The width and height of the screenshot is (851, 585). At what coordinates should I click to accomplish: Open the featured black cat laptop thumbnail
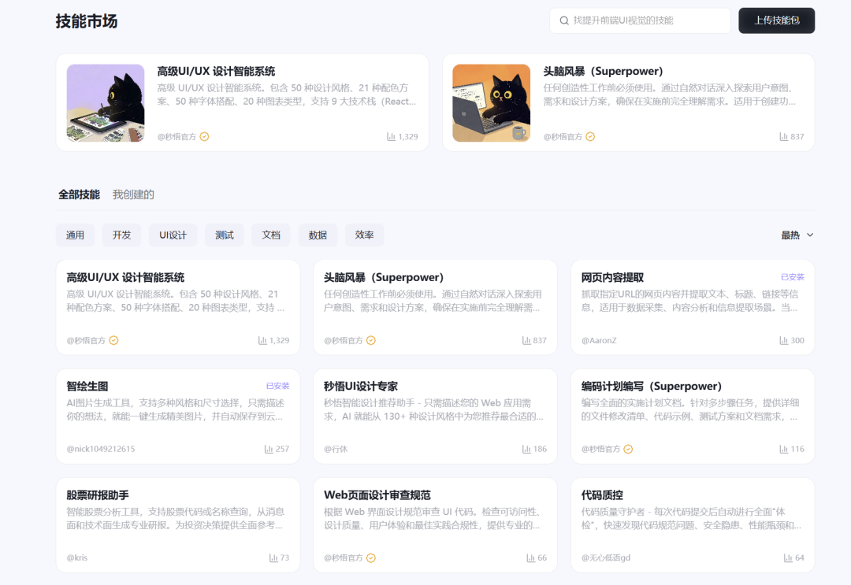pyautogui.click(x=491, y=103)
